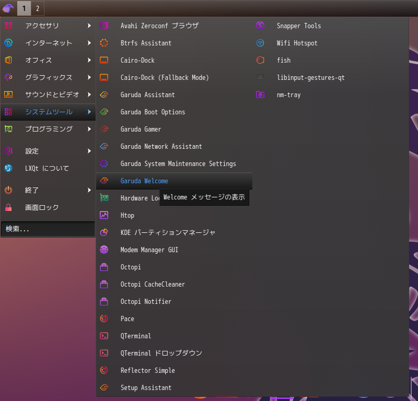
Task: Click the Btrfs Assistant icon
Action: pos(104,43)
